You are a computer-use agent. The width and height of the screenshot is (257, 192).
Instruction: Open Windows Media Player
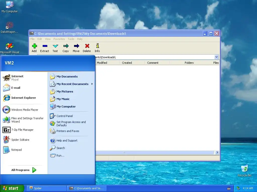21,110
